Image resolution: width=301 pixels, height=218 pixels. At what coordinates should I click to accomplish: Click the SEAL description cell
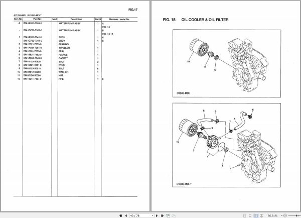coord(61,51)
